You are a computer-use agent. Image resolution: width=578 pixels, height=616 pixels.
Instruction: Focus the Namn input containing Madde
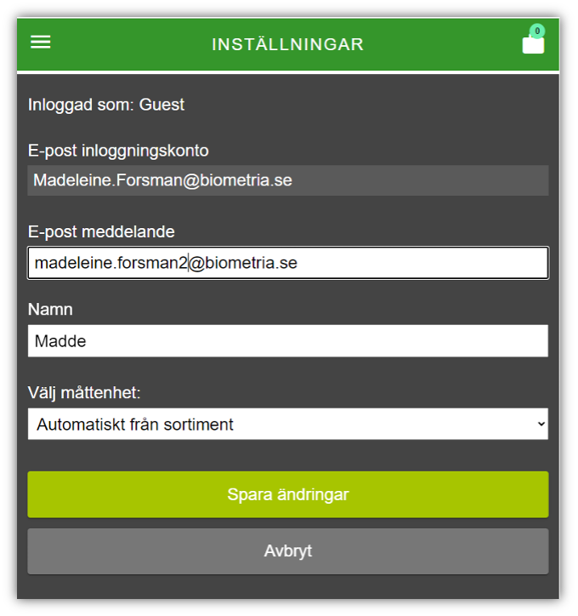tap(288, 341)
